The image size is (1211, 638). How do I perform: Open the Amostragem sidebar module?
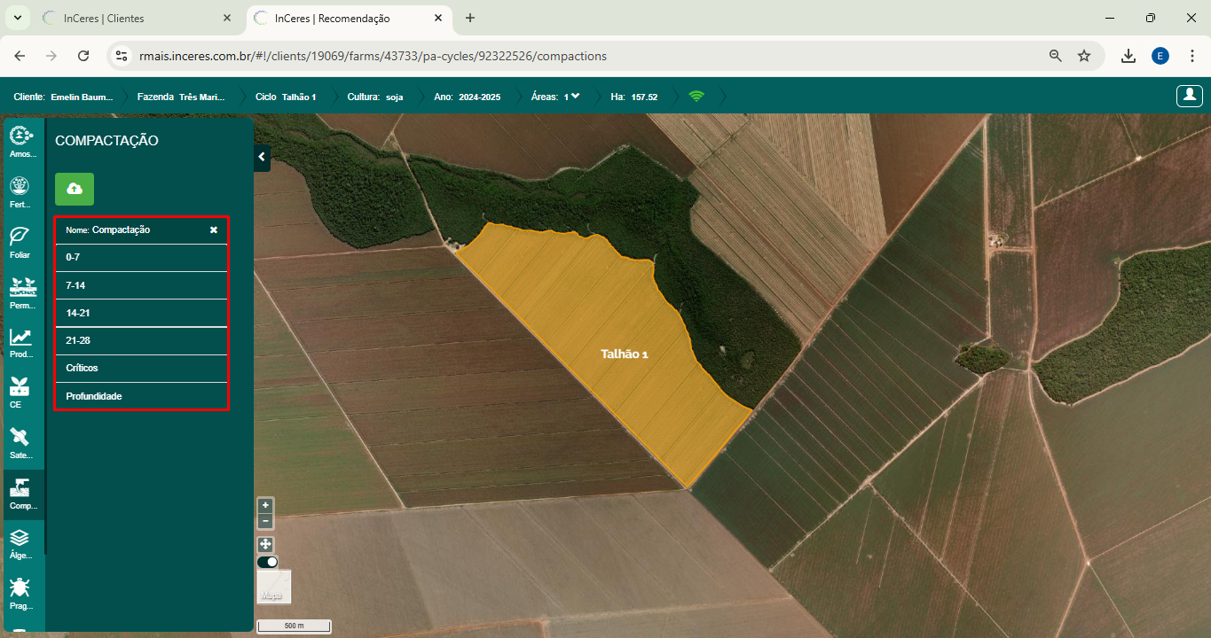pos(22,141)
